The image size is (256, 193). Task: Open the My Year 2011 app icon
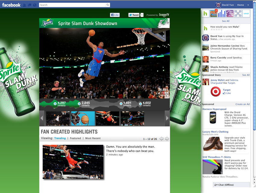230,14
